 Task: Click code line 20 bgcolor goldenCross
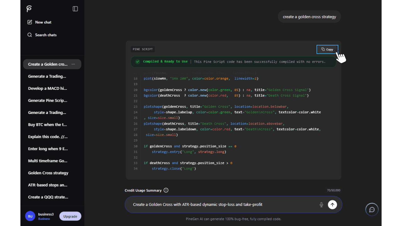[x=227, y=90]
